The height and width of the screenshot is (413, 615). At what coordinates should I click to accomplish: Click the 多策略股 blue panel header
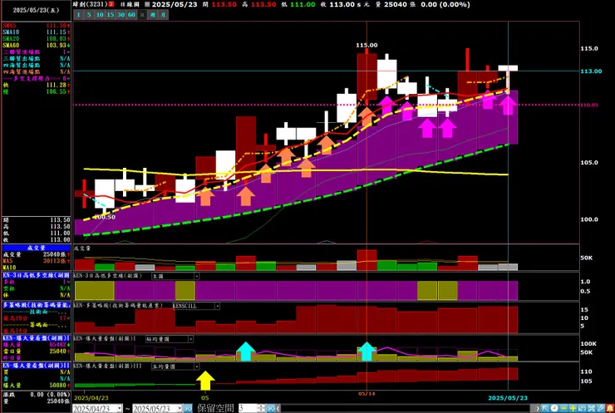point(36,305)
